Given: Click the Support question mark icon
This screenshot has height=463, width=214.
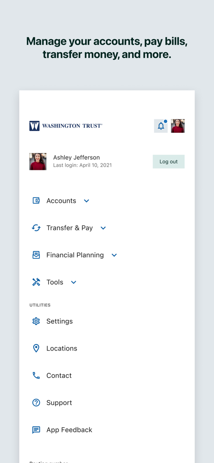Looking at the screenshot, I should click(x=36, y=403).
